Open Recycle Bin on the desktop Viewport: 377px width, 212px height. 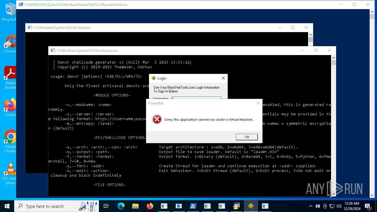point(9,12)
